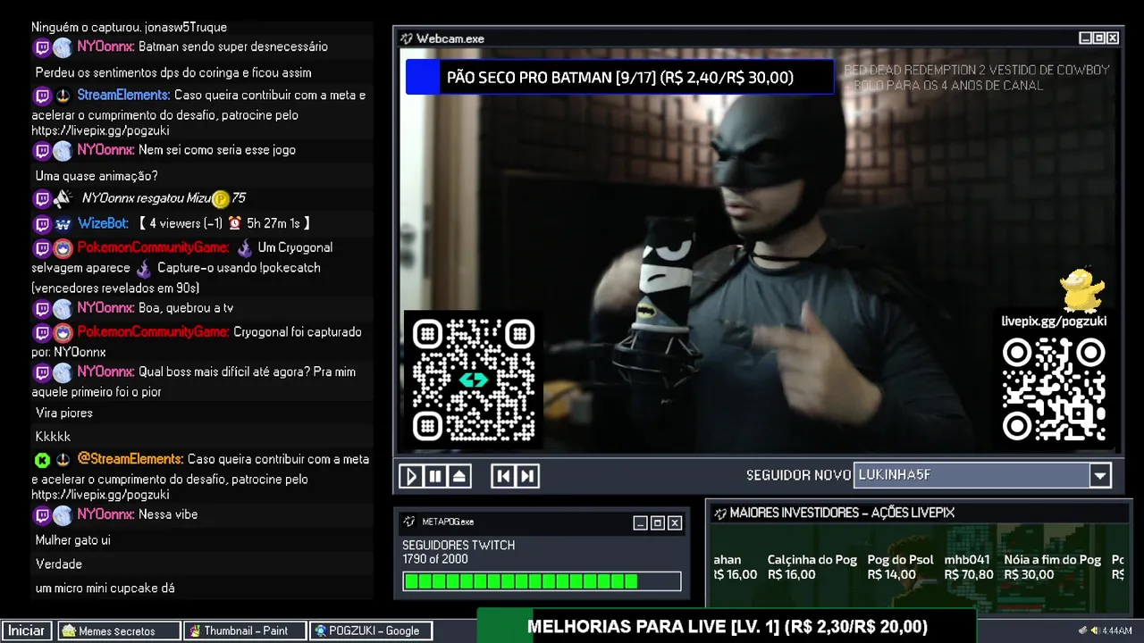The height and width of the screenshot is (643, 1144).
Task: Close the METAPOG.exe window
Action: tap(675, 522)
